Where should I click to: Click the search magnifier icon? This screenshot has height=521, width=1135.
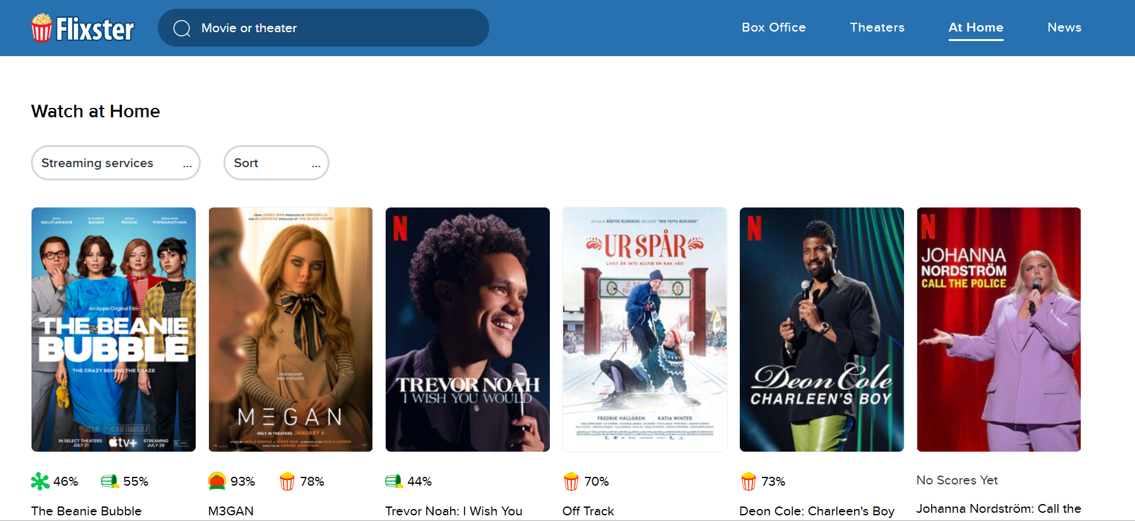(x=182, y=28)
